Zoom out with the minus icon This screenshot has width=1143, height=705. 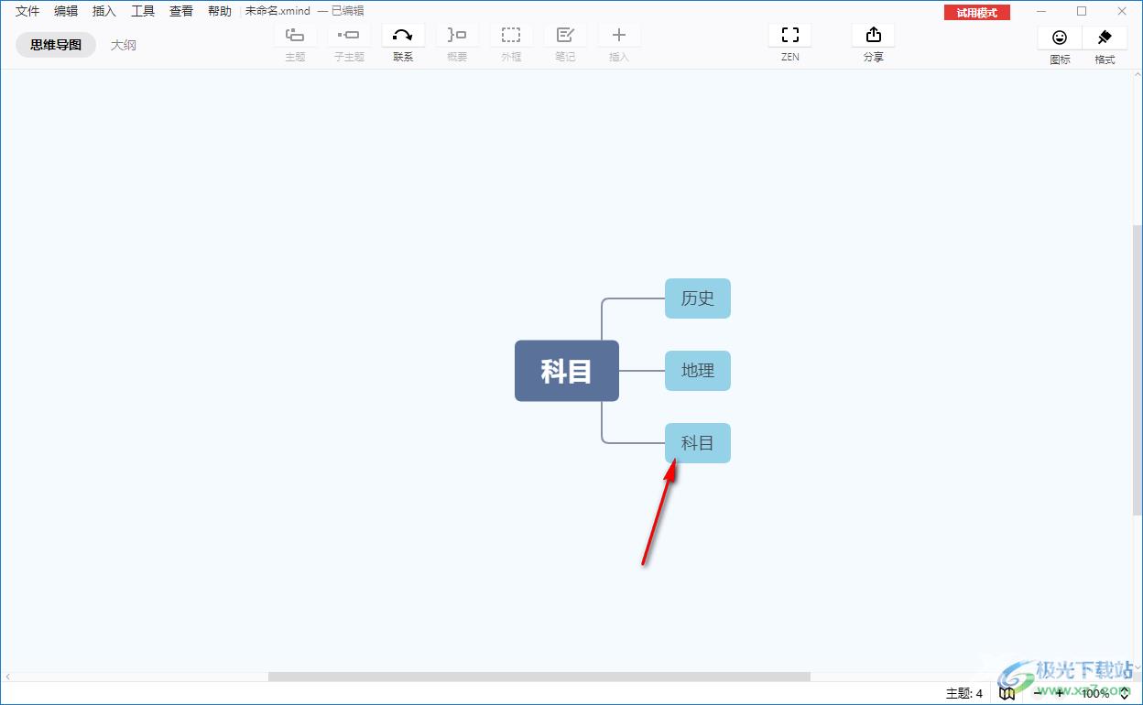pyautogui.click(x=1039, y=694)
